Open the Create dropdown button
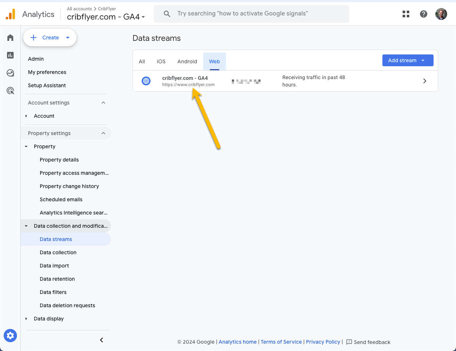The height and width of the screenshot is (351, 456). pos(50,38)
